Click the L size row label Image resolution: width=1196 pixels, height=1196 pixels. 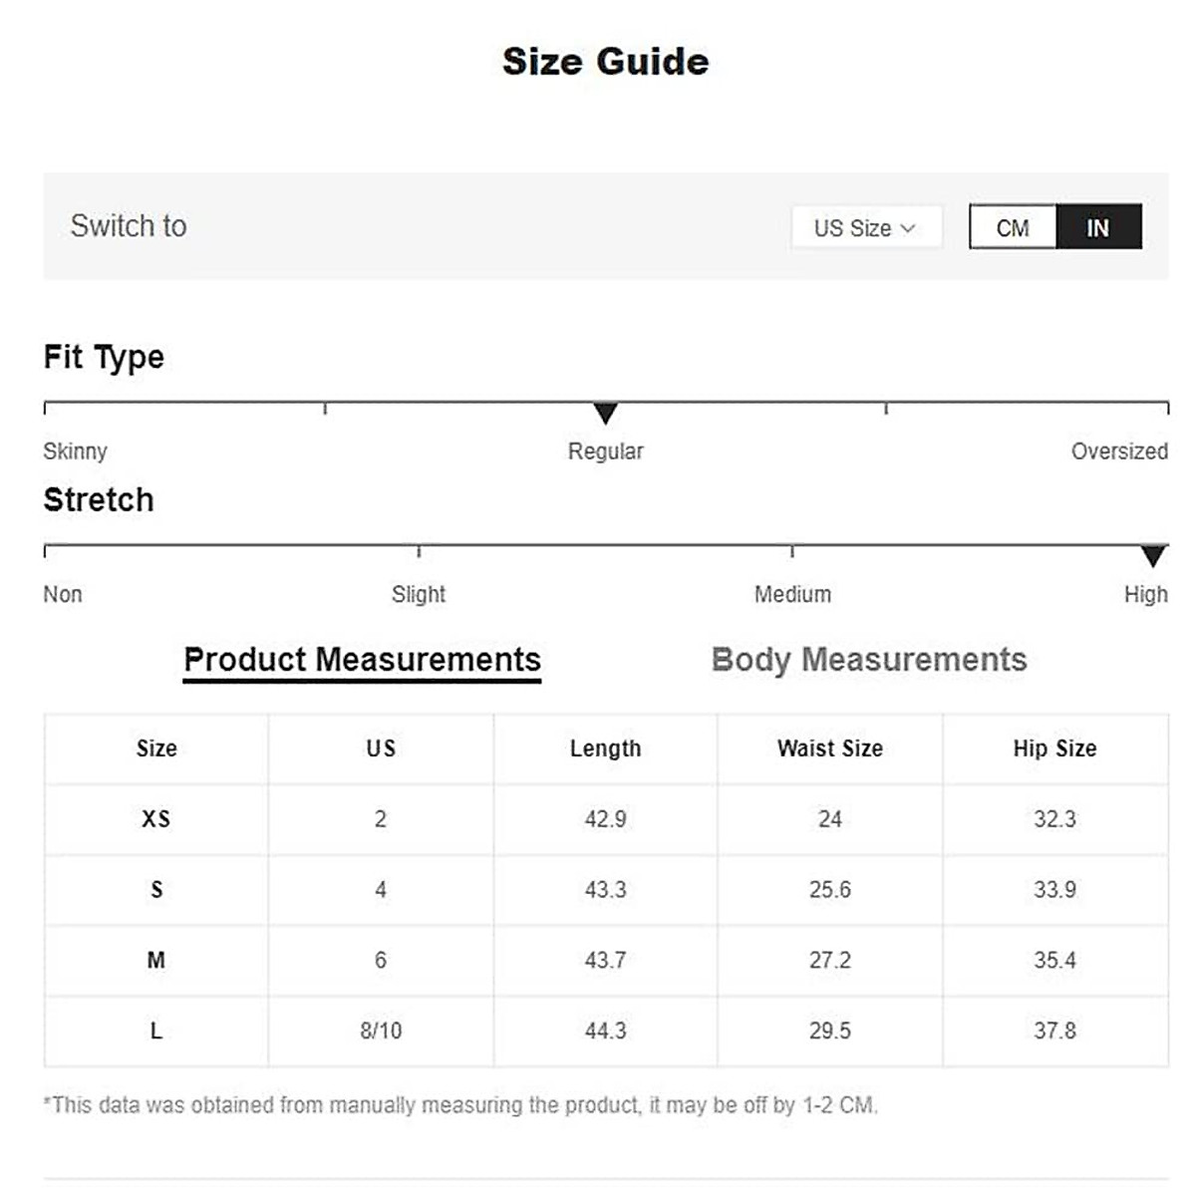pos(156,1032)
